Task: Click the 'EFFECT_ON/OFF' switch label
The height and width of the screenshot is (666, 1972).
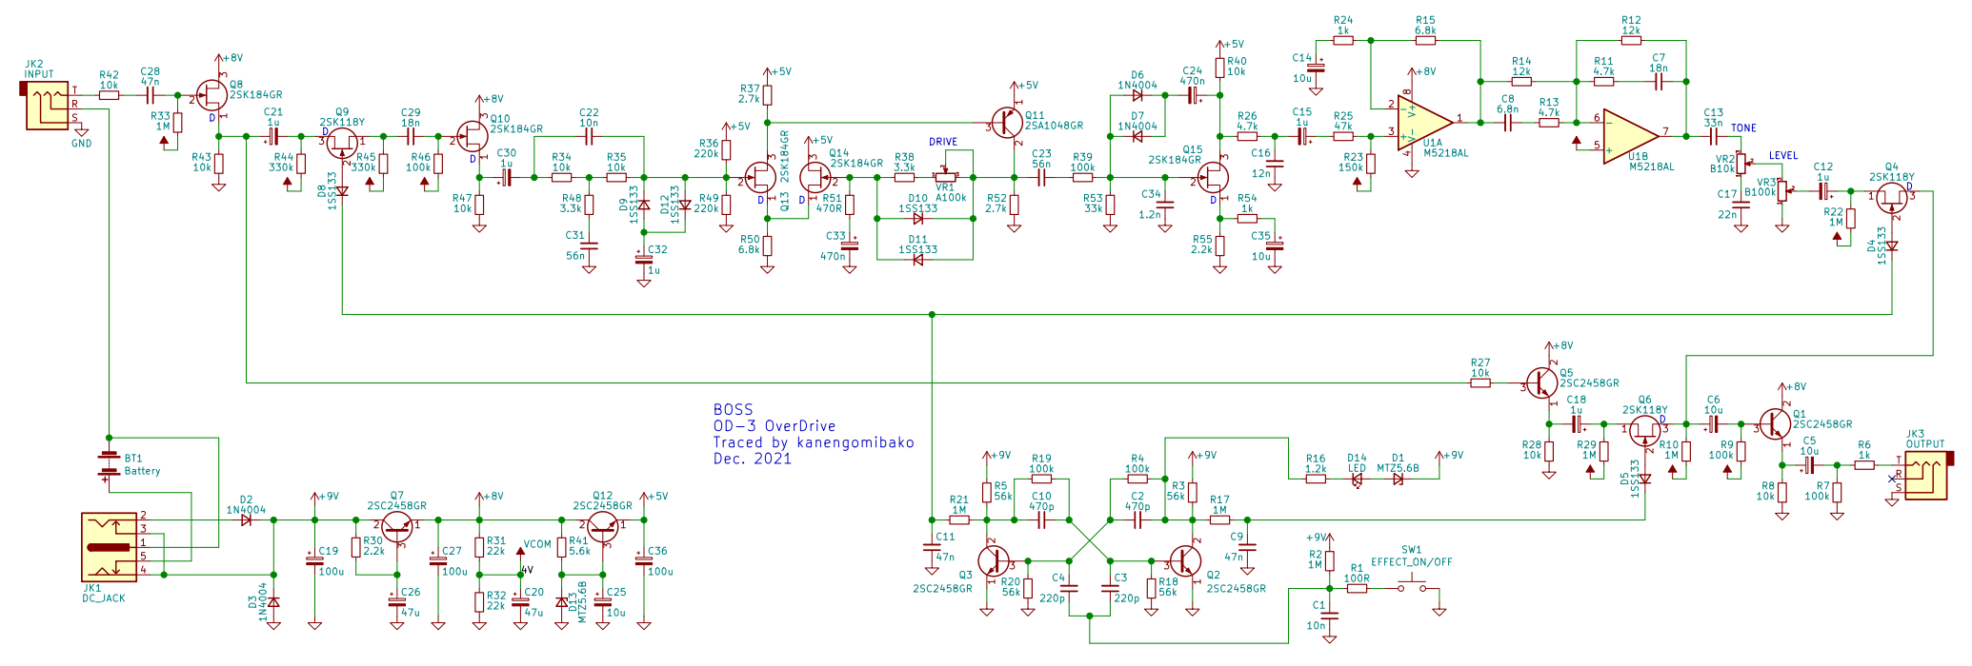Action: pos(1412,562)
